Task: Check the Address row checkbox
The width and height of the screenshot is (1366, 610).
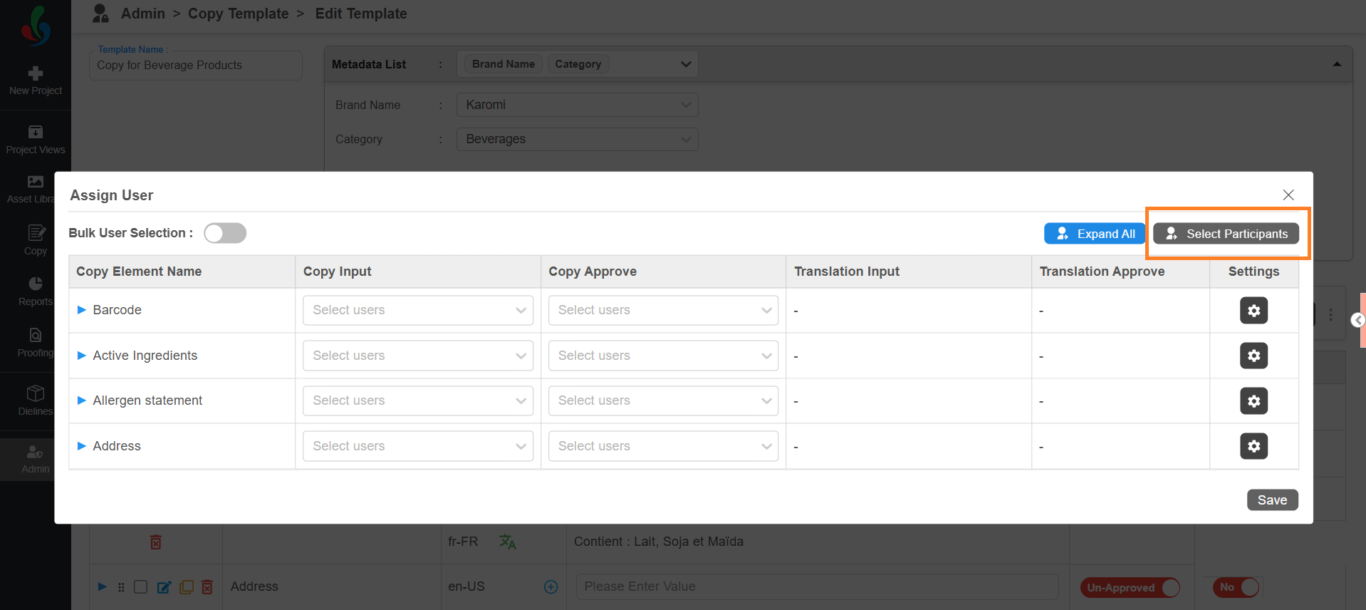Action: (141, 586)
